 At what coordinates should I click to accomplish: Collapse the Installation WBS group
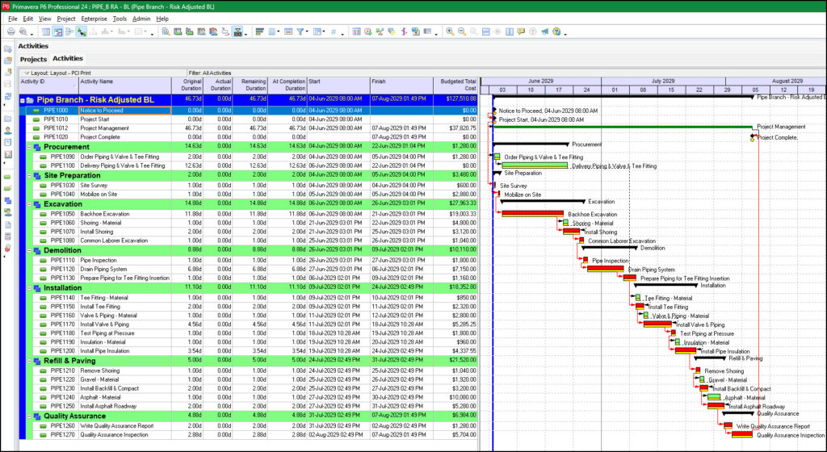click(x=30, y=287)
